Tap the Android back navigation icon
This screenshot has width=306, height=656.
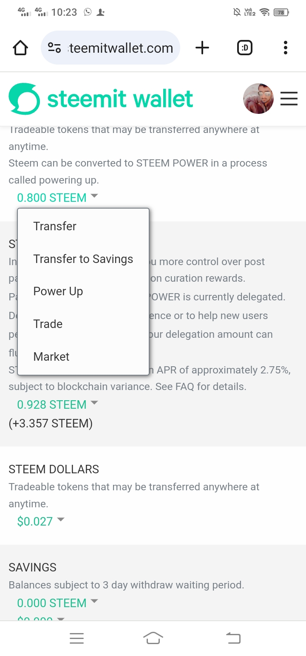[x=233, y=638]
